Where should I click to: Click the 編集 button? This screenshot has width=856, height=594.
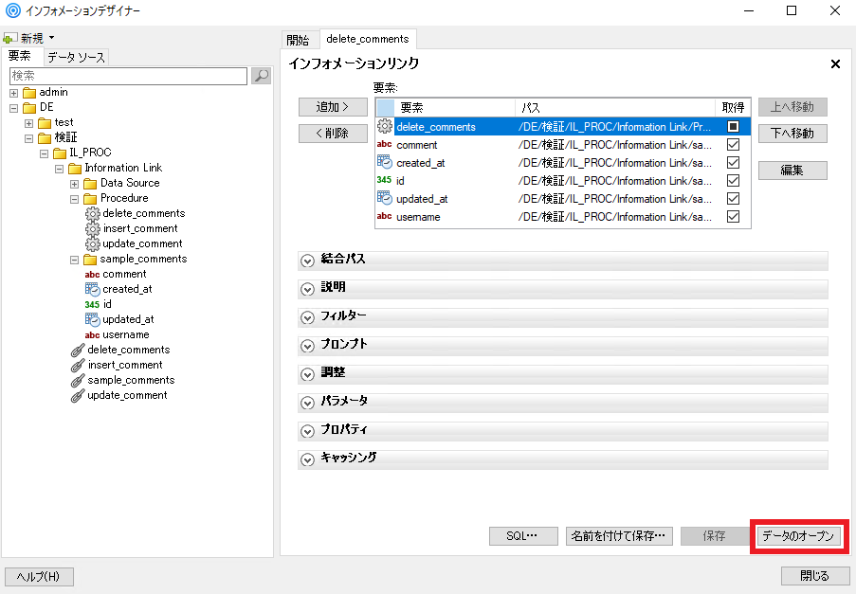(792, 171)
